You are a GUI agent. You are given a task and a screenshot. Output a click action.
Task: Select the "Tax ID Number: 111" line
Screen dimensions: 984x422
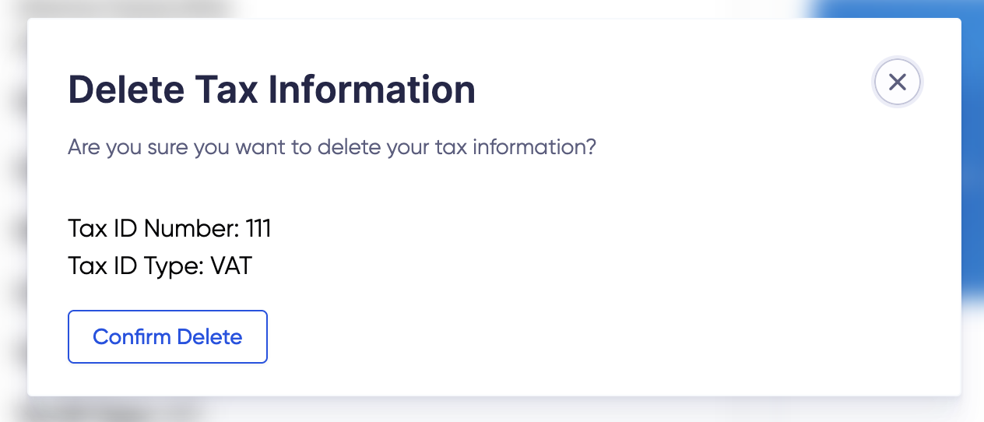pos(170,229)
